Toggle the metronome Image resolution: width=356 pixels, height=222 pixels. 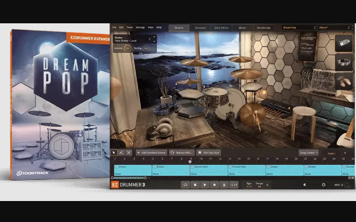coord(224,185)
